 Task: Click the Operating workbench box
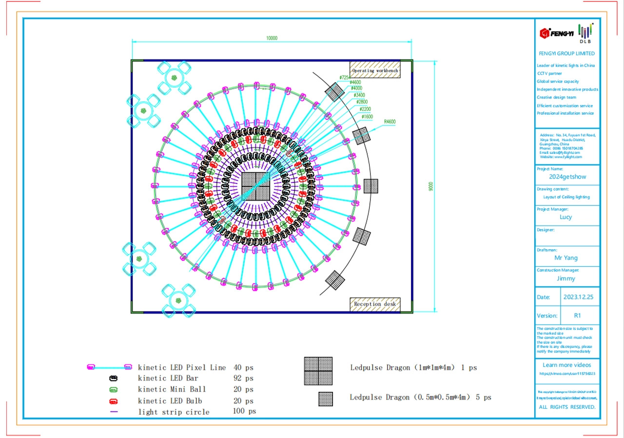coord(375,71)
